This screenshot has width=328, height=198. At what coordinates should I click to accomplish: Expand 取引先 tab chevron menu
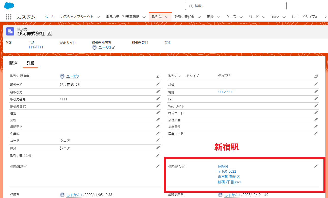click(x=167, y=17)
